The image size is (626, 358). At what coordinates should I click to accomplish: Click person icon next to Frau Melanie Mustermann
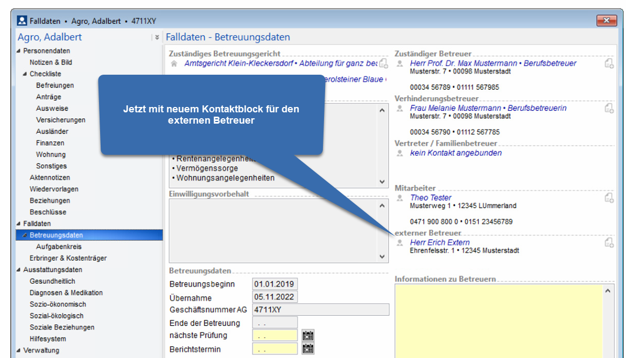coord(399,109)
